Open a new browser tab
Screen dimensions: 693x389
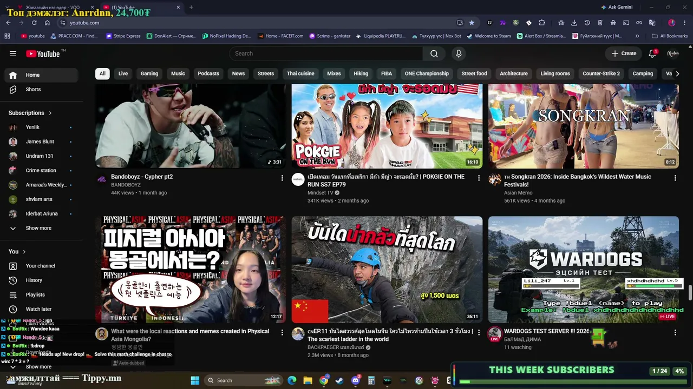coord(191,8)
